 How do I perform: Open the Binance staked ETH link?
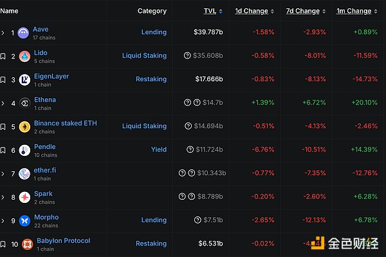point(66,123)
